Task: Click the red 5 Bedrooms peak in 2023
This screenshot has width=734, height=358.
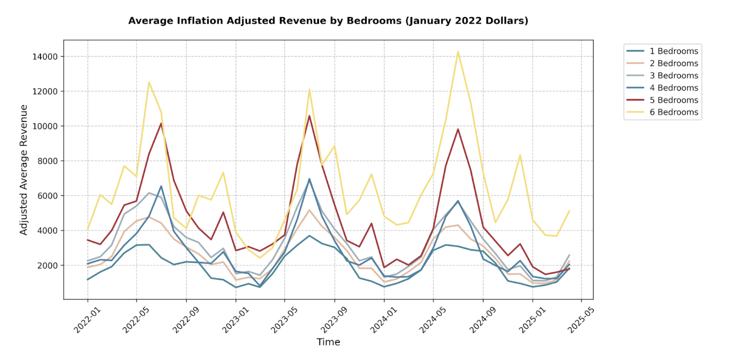Action: [x=309, y=116]
